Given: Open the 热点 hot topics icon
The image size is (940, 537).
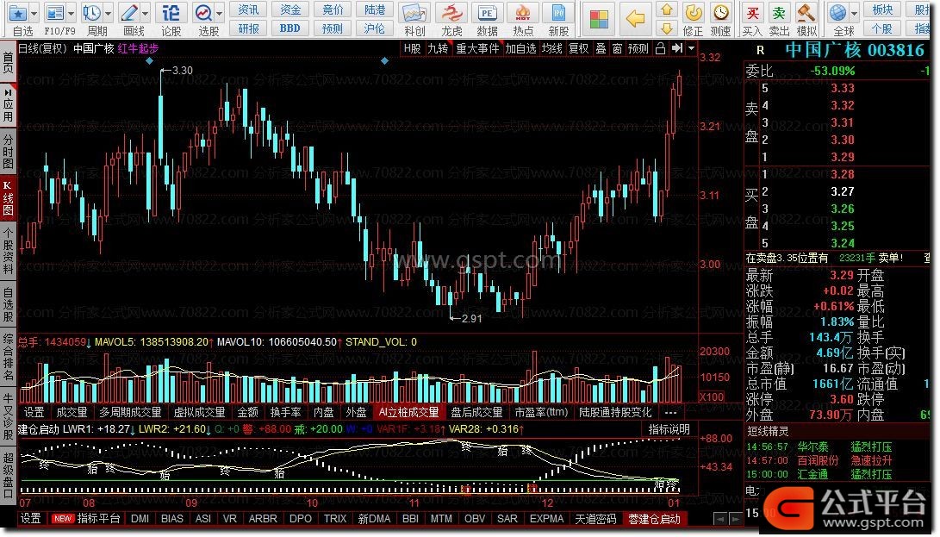Looking at the screenshot, I should coord(523,13).
